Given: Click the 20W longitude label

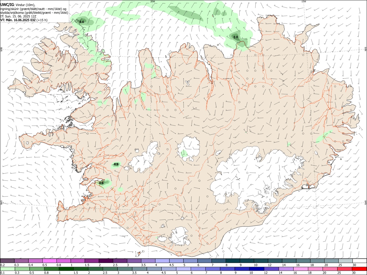Looking at the screenshot, I should click(x=153, y=1).
